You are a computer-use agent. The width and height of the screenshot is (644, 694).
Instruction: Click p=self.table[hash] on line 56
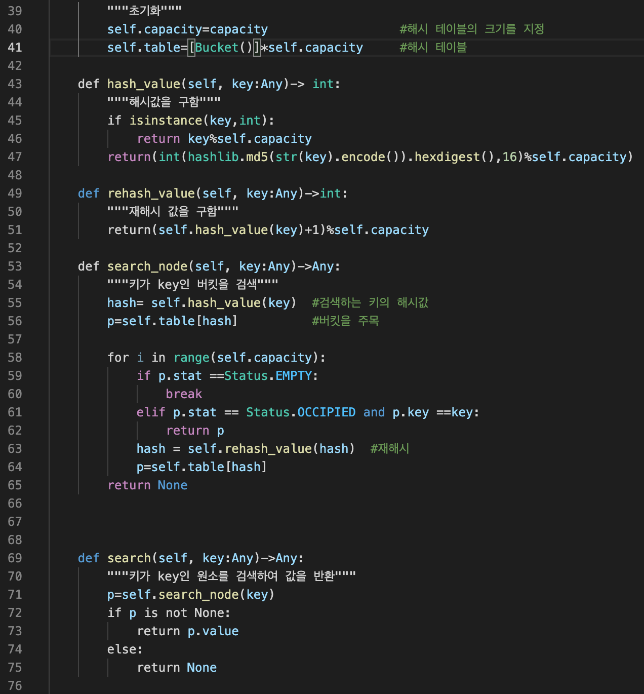tap(173, 321)
